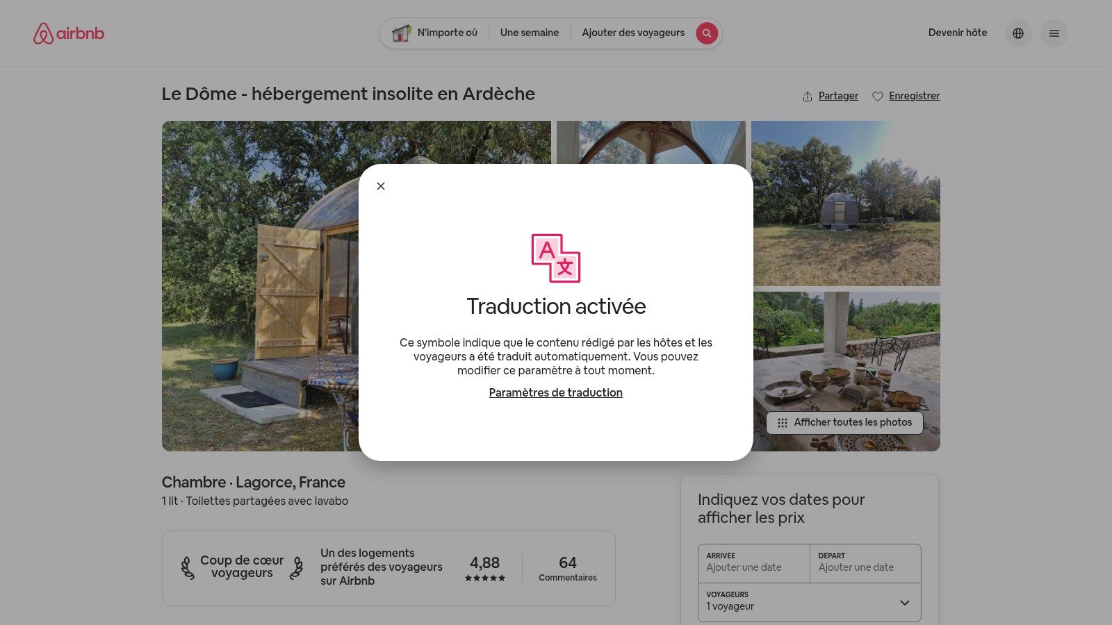Click the Partager share link
This screenshot has height=625, width=1112.
pos(831,96)
